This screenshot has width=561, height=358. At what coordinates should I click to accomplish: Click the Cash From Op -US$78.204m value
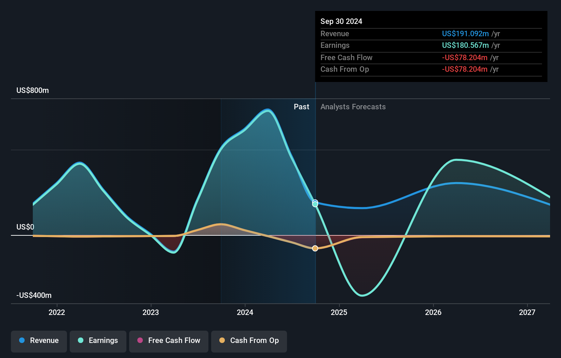coord(465,69)
